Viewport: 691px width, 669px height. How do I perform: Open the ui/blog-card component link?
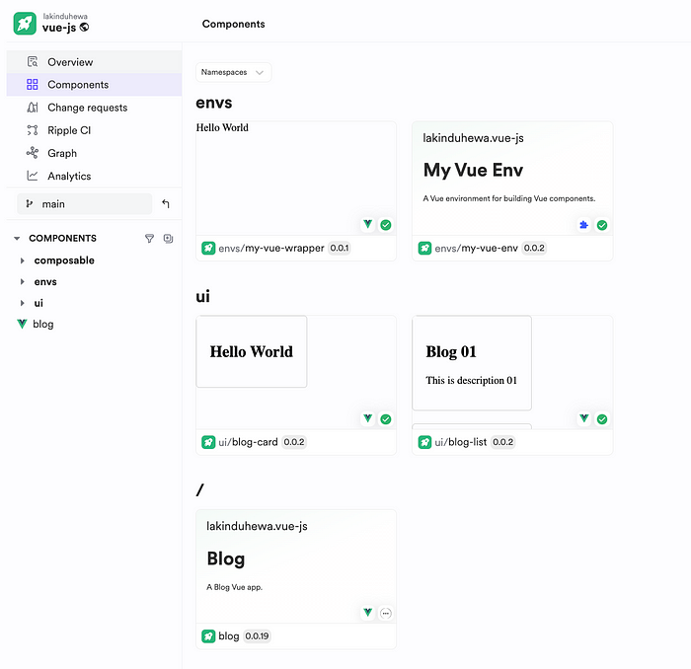[x=248, y=442]
